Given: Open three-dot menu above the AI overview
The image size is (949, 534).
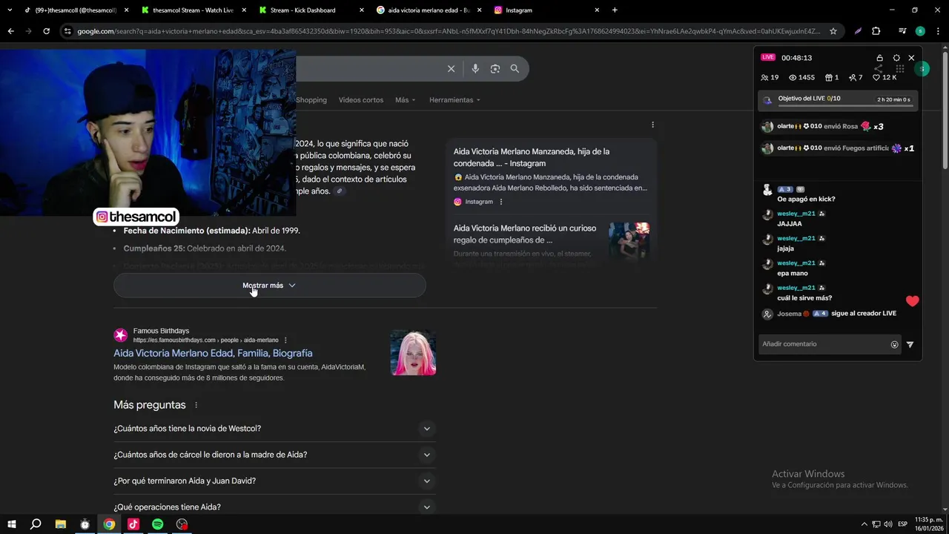Looking at the screenshot, I should [652, 125].
